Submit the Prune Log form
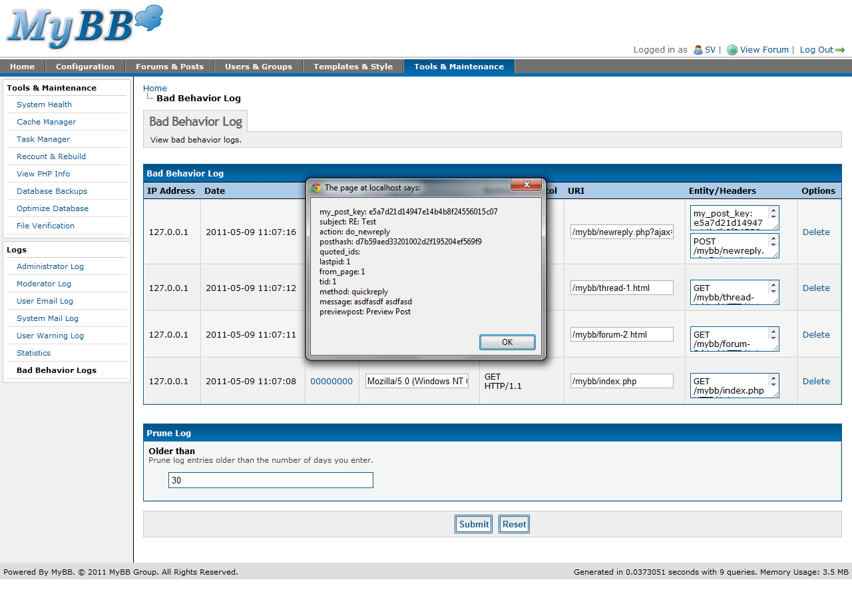Viewport: 852px width, 596px height. tap(473, 524)
